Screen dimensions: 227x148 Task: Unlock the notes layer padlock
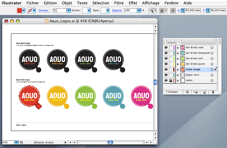pos(171,81)
